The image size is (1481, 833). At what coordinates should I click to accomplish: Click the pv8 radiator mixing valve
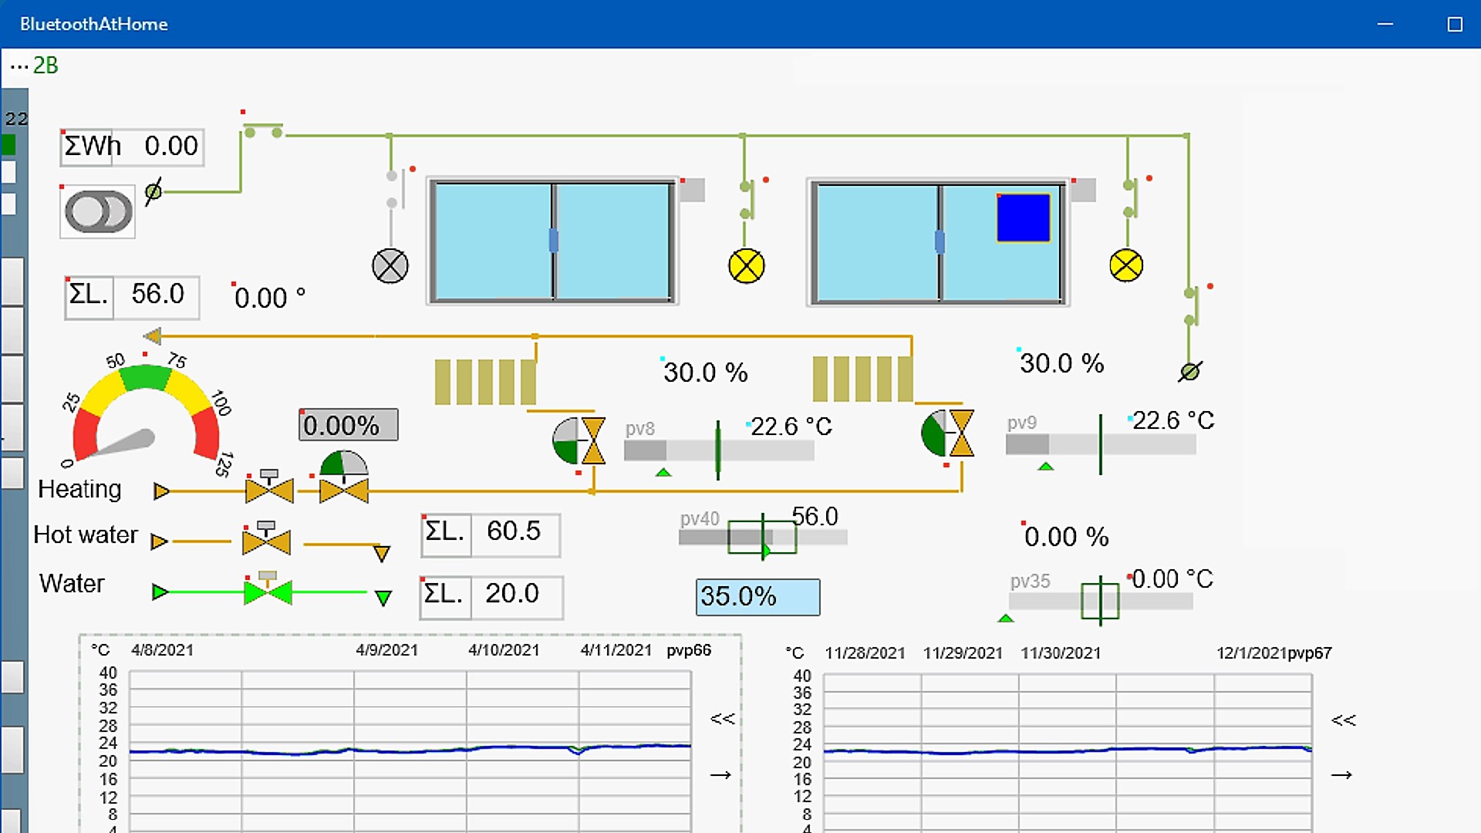pos(579,441)
